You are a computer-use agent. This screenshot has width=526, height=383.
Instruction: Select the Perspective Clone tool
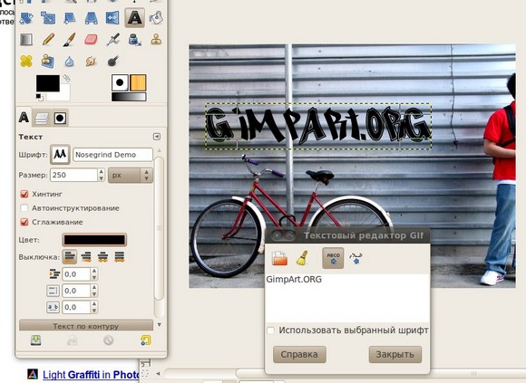click(48, 62)
